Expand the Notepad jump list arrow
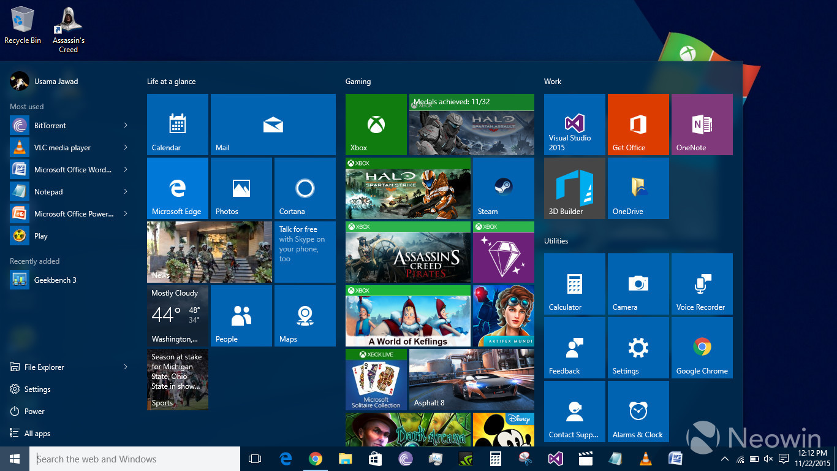This screenshot has height=471, width=837. tap(126, 191)
